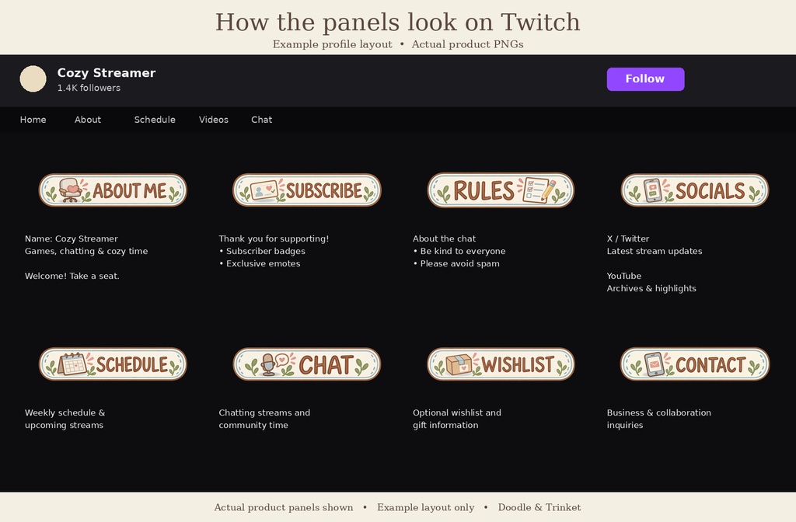This screenshot has width=796, height=522.
Task: Click the microphone icon on Chat panel
Action: 268,365
